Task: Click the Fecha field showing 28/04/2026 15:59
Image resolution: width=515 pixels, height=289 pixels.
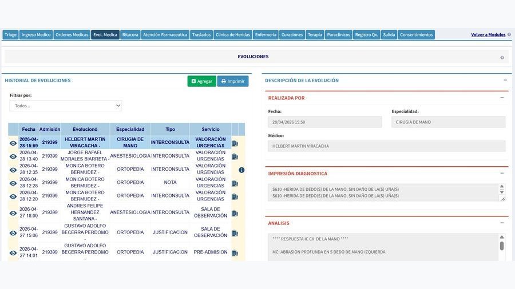Action: [x=325, y=122]
